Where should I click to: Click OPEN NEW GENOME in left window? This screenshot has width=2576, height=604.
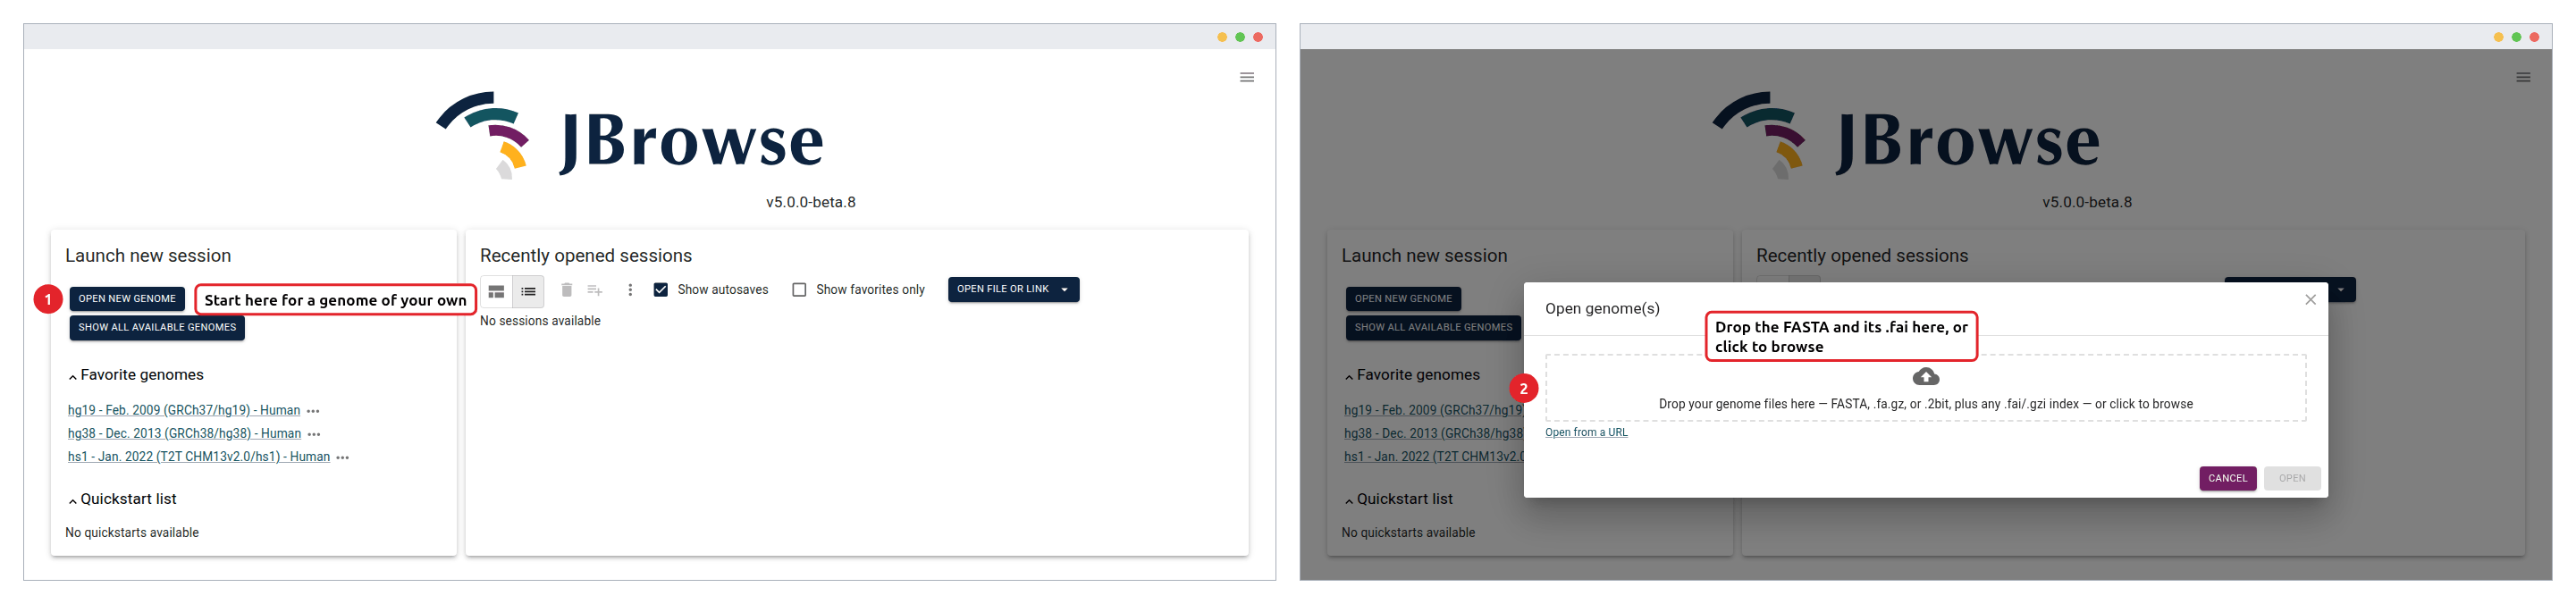(127, 299)
